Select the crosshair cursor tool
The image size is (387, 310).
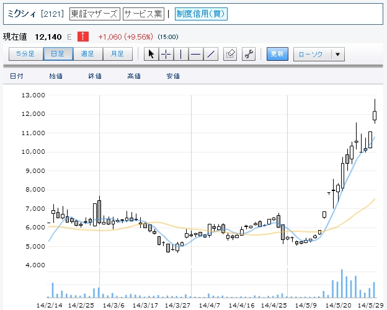166,54
